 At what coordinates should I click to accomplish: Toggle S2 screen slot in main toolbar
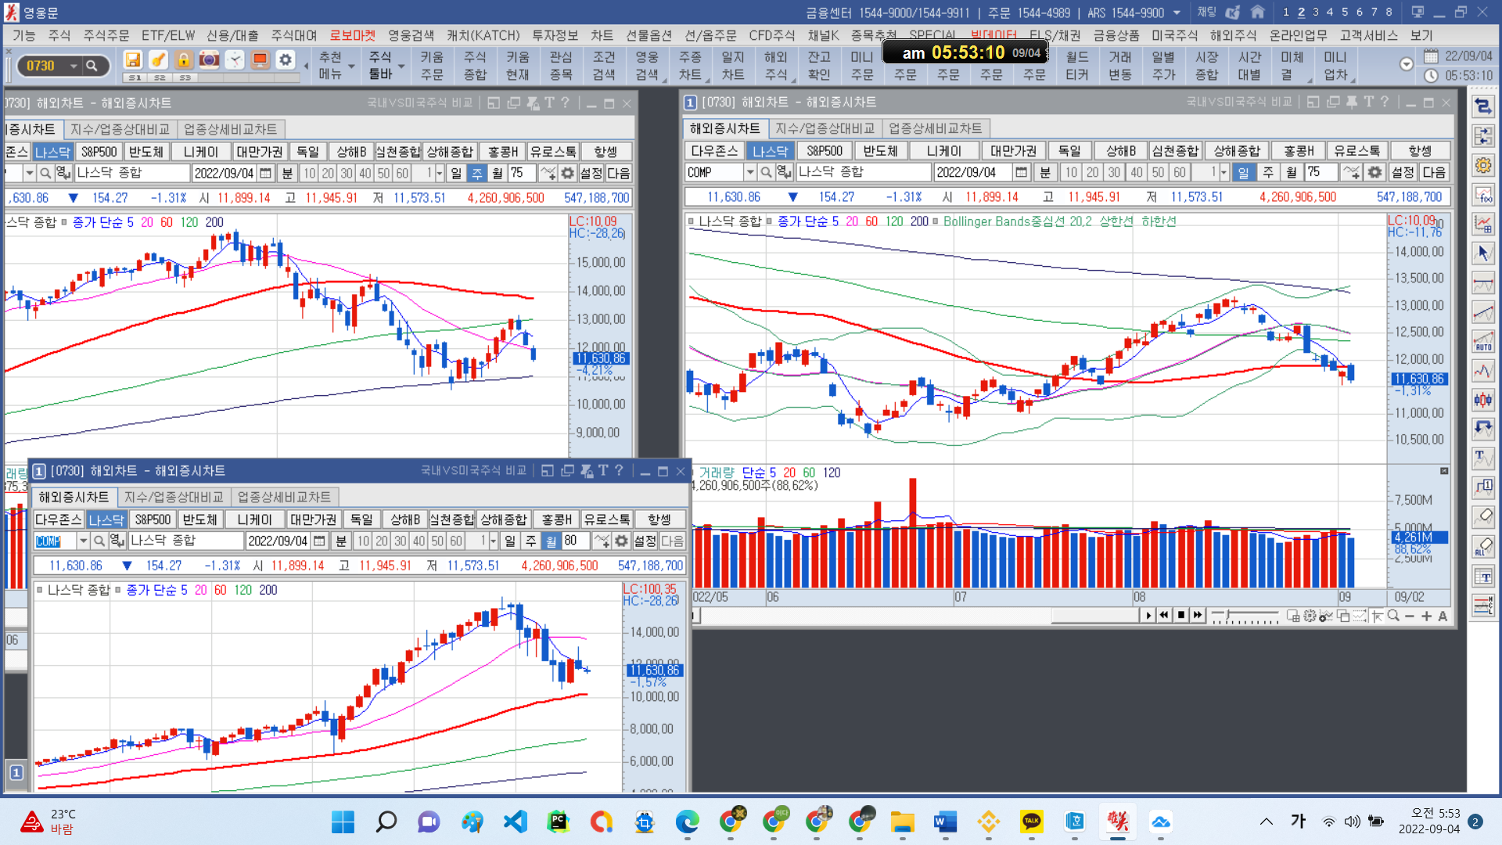click(x=160, y=77)
